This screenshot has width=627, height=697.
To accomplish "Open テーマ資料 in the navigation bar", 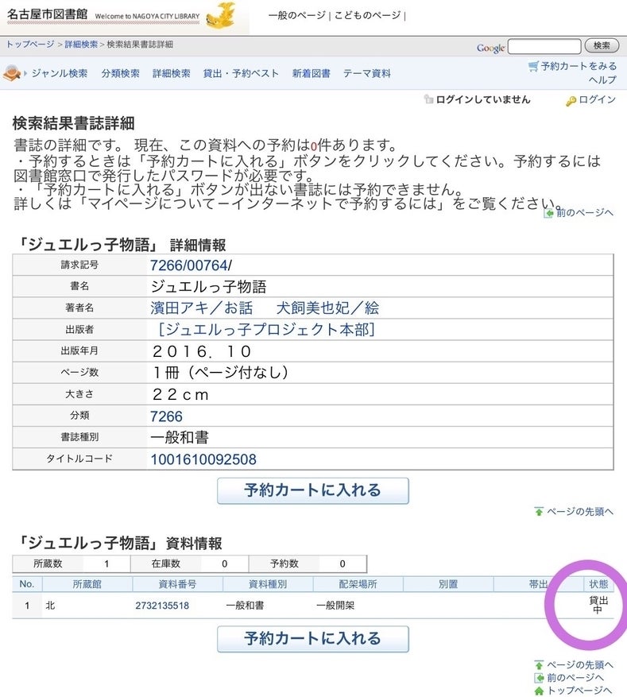I will coord(366,74).
